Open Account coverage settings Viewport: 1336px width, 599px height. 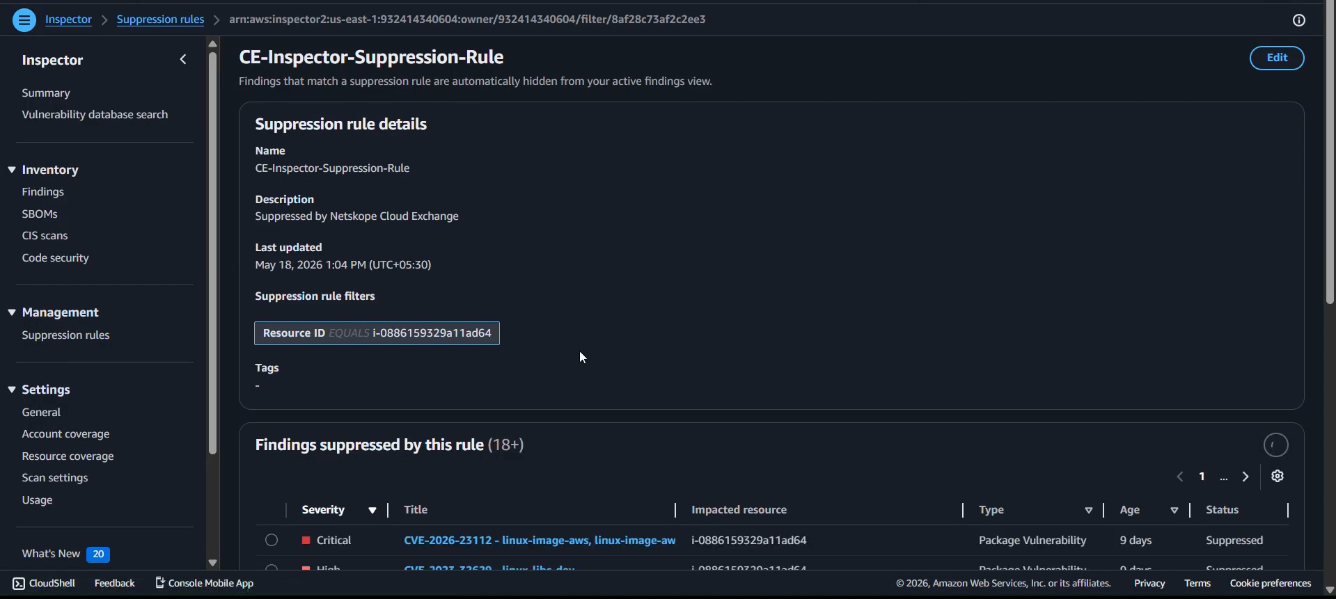(65, 434)
